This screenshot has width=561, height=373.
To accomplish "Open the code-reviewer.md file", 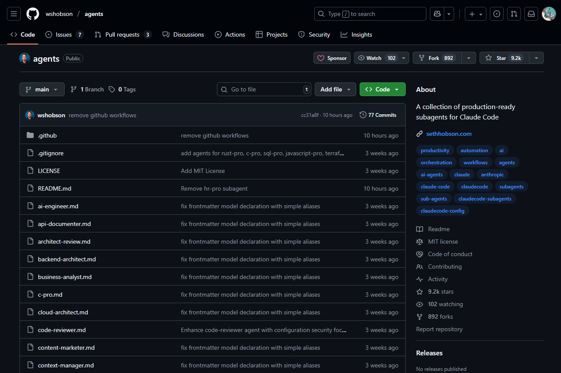I will coord(62,330).
